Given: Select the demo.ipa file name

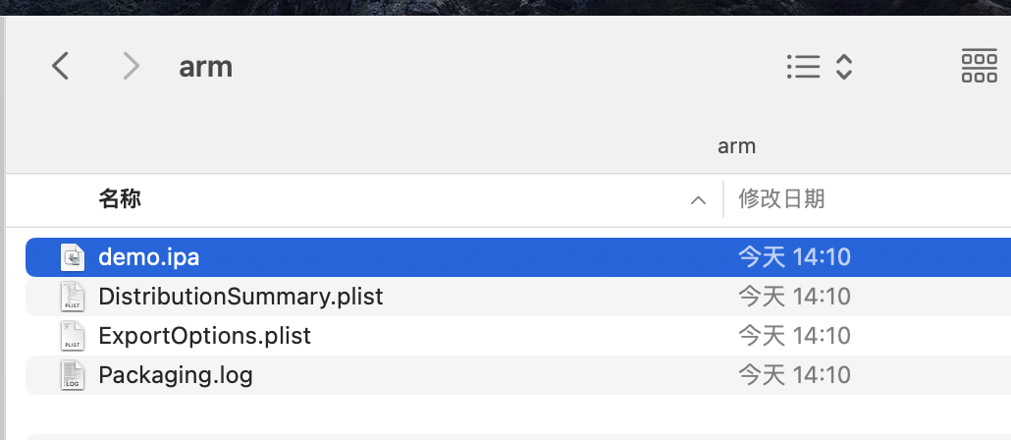Looking at the screenshot, I should 149,257.
